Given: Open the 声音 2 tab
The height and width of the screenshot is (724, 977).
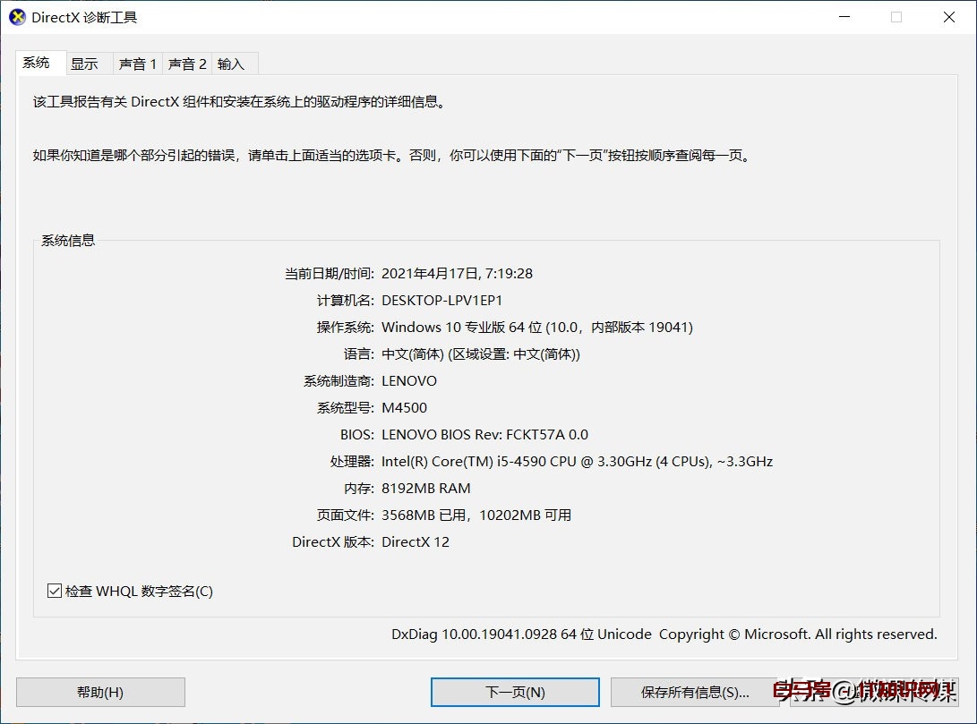Looking at the screenshot, I should pos(186,63).
